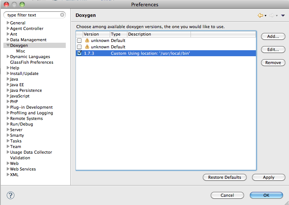Click the Edit... button
This screenshot has width=289, height=205.
coord(273,49)
